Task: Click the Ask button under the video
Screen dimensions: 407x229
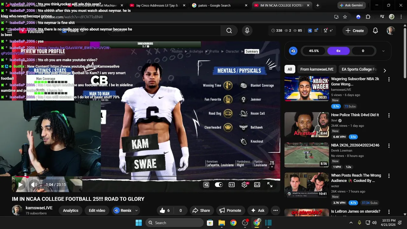Action: coord(258,210)
